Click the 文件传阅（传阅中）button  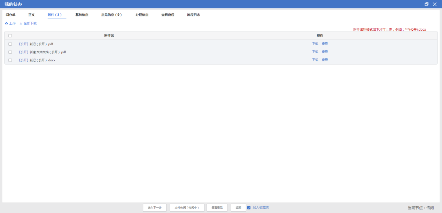point(187,208)
